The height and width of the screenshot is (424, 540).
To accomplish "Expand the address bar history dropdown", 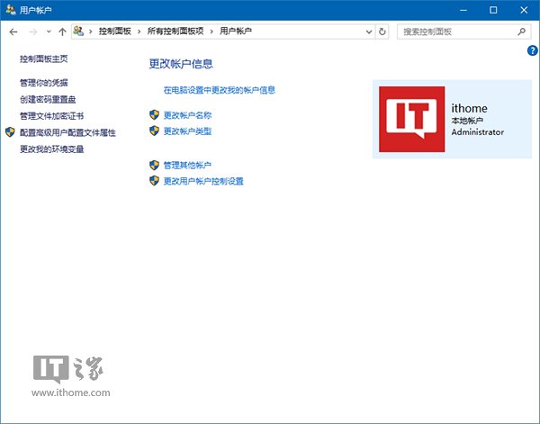I will [x=368, y=32].
